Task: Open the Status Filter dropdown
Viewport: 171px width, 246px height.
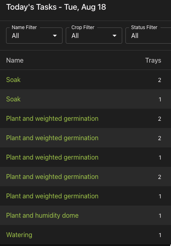Action: [148, 36]
